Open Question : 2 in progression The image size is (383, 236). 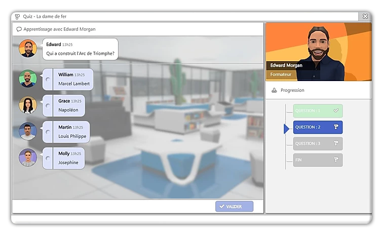coord(318,127)
